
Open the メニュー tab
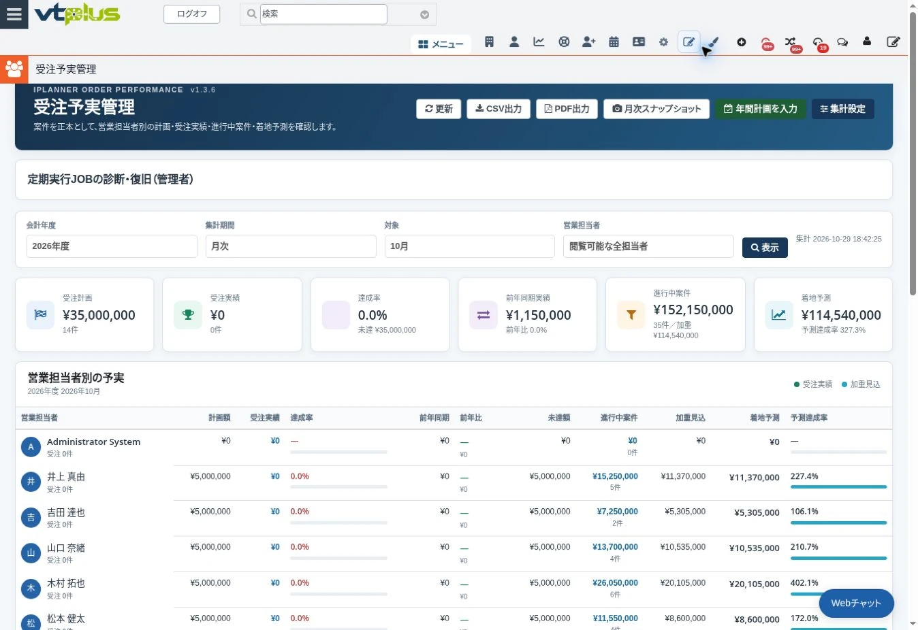[441, 44]
